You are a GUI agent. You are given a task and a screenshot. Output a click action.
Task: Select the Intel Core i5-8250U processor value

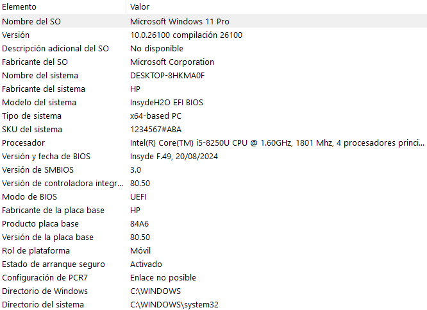pos(277,143)
